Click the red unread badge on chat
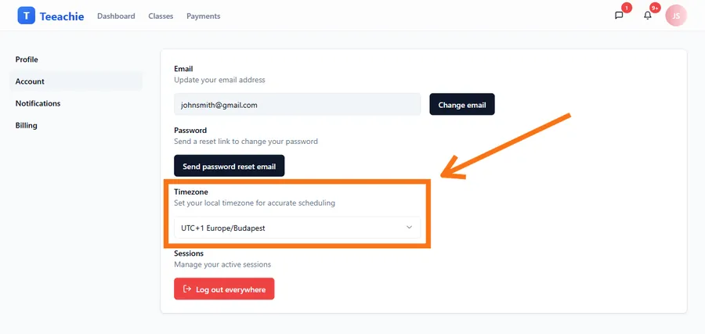This screenshot has width=705, height=334. pos(626,8)
